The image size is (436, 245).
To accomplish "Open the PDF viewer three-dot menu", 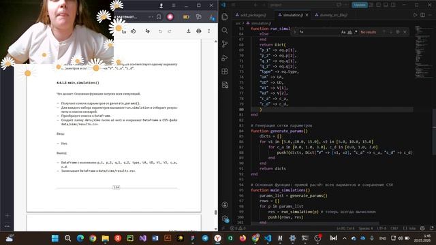I will tap(209, 31).
